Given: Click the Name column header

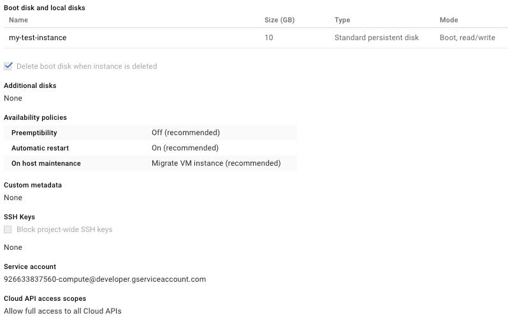Looking at the screenshot, I should [18, 20].
